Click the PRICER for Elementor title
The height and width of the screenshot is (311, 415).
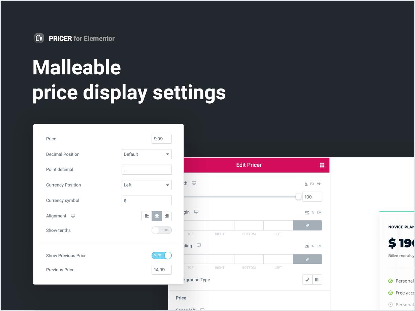(82, 38)
